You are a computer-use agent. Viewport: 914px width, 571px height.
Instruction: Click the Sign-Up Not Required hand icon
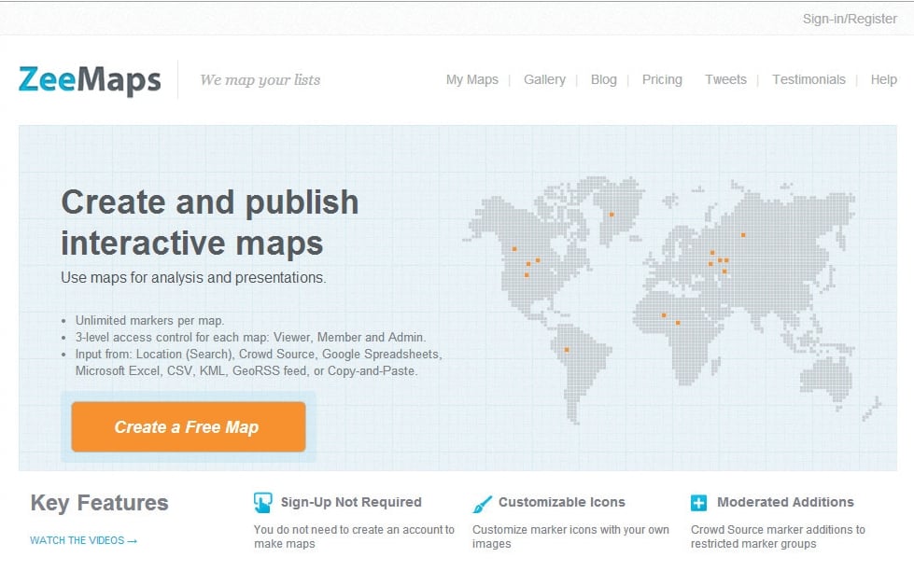click(x=263, y=502)
